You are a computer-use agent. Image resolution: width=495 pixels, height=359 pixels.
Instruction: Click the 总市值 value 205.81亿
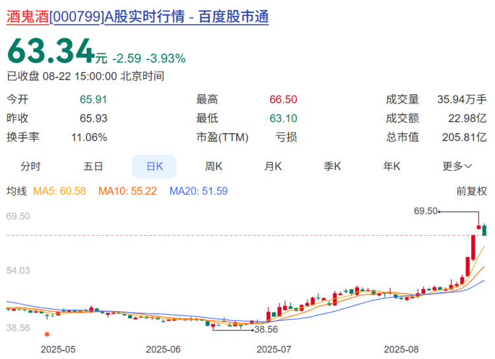[x=465, y=138]
